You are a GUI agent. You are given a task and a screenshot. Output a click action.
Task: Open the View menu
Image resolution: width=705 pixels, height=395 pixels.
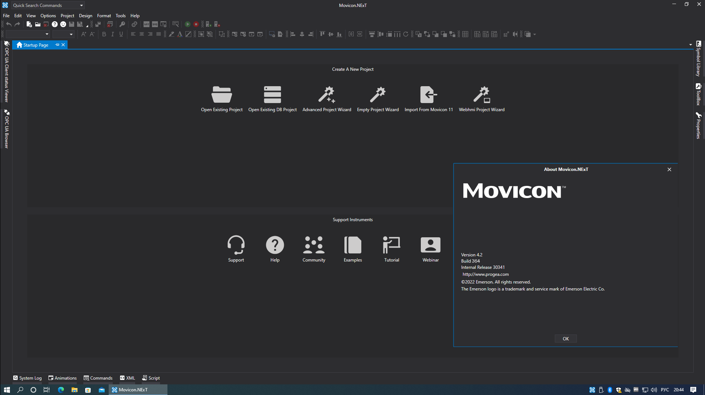coord(31,16)
